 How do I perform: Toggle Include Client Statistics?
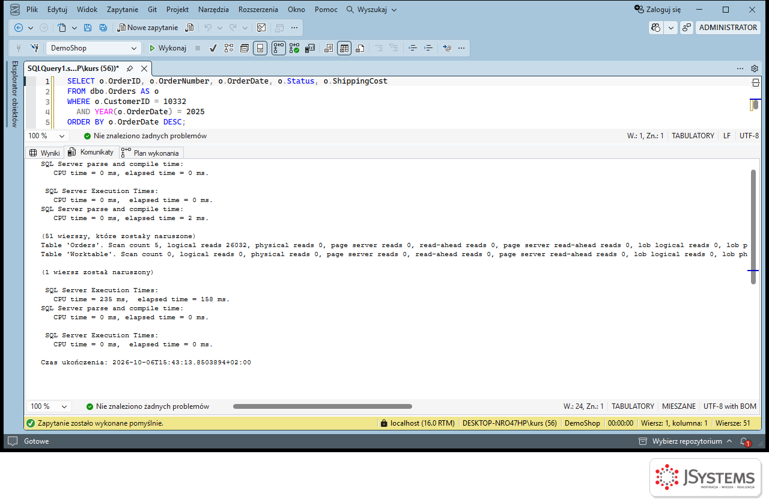pyautogui.click(x=310, y=48)
